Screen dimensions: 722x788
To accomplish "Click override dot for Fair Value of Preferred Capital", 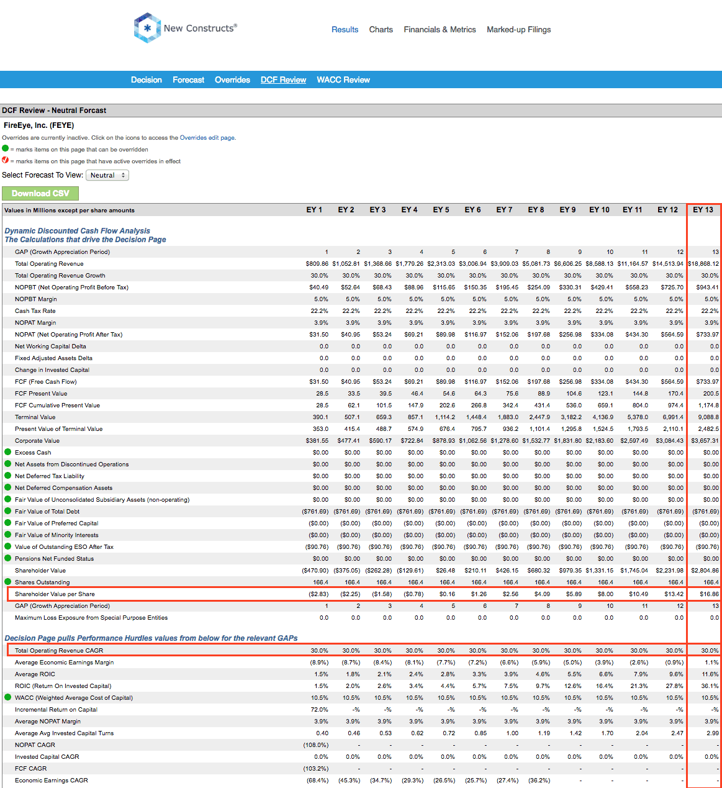I will pos(8,523).
